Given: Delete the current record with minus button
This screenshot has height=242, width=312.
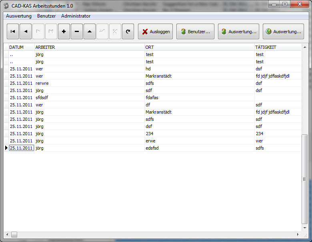Looking at the screenshot, I should [76, 32].
